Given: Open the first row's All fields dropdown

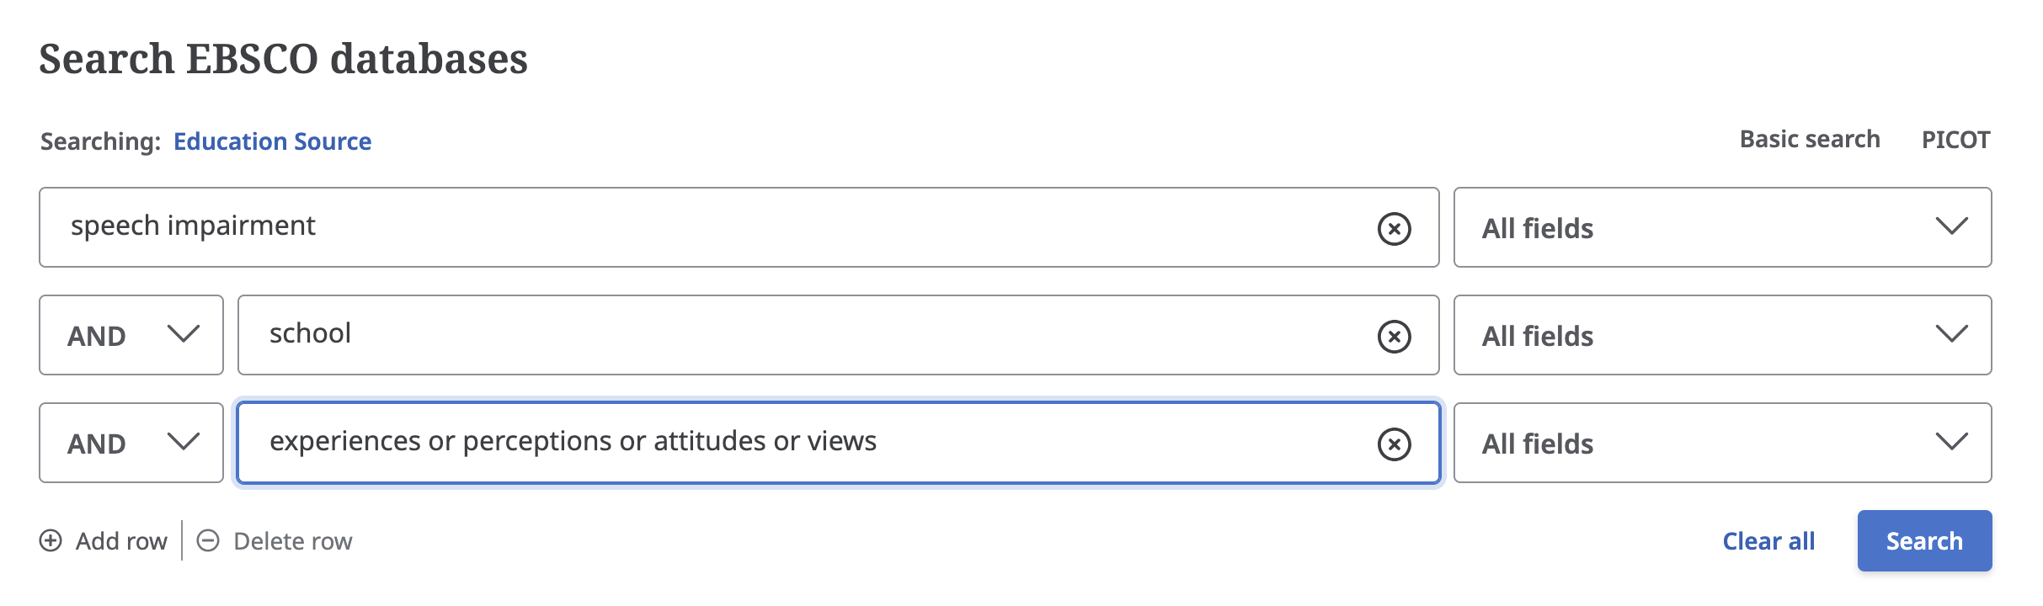Looking at the screenshot, I should tap(1722, 227).
